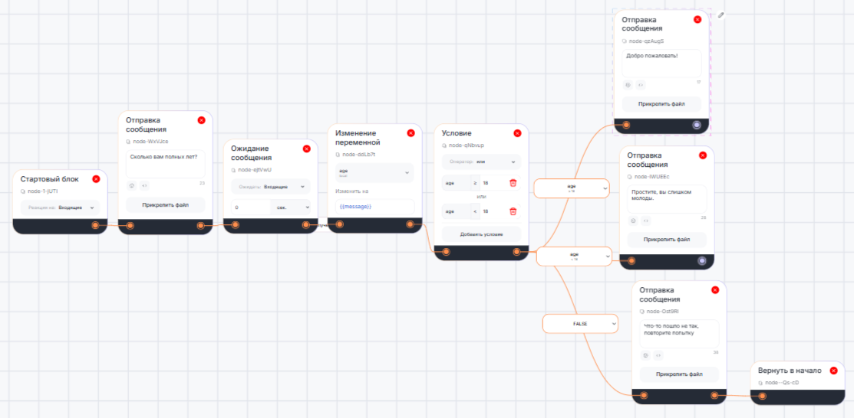
Task: Insert variable code in 'Добро пожаловать!' node
Action: pyautogui.click(x=641, y=85)
